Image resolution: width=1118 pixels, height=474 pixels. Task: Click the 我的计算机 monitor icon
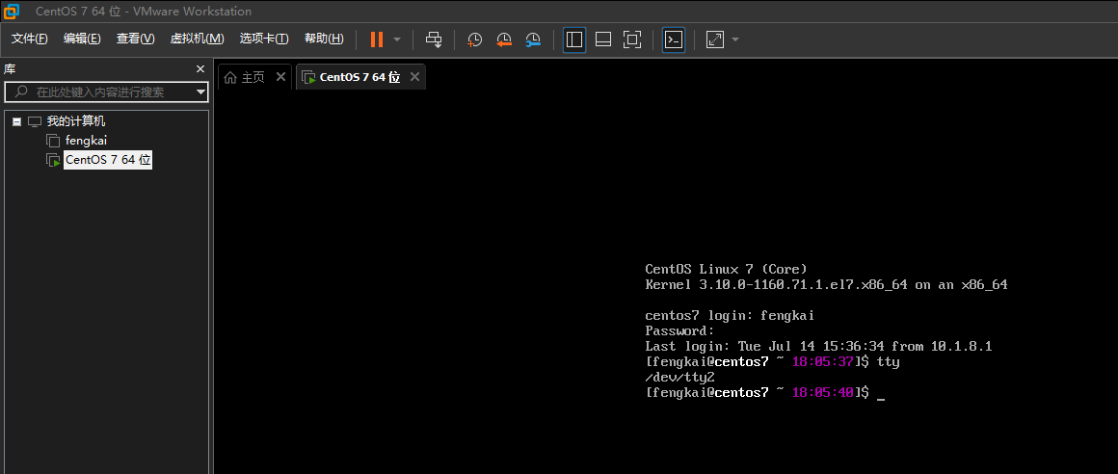[x=35, y=122]
